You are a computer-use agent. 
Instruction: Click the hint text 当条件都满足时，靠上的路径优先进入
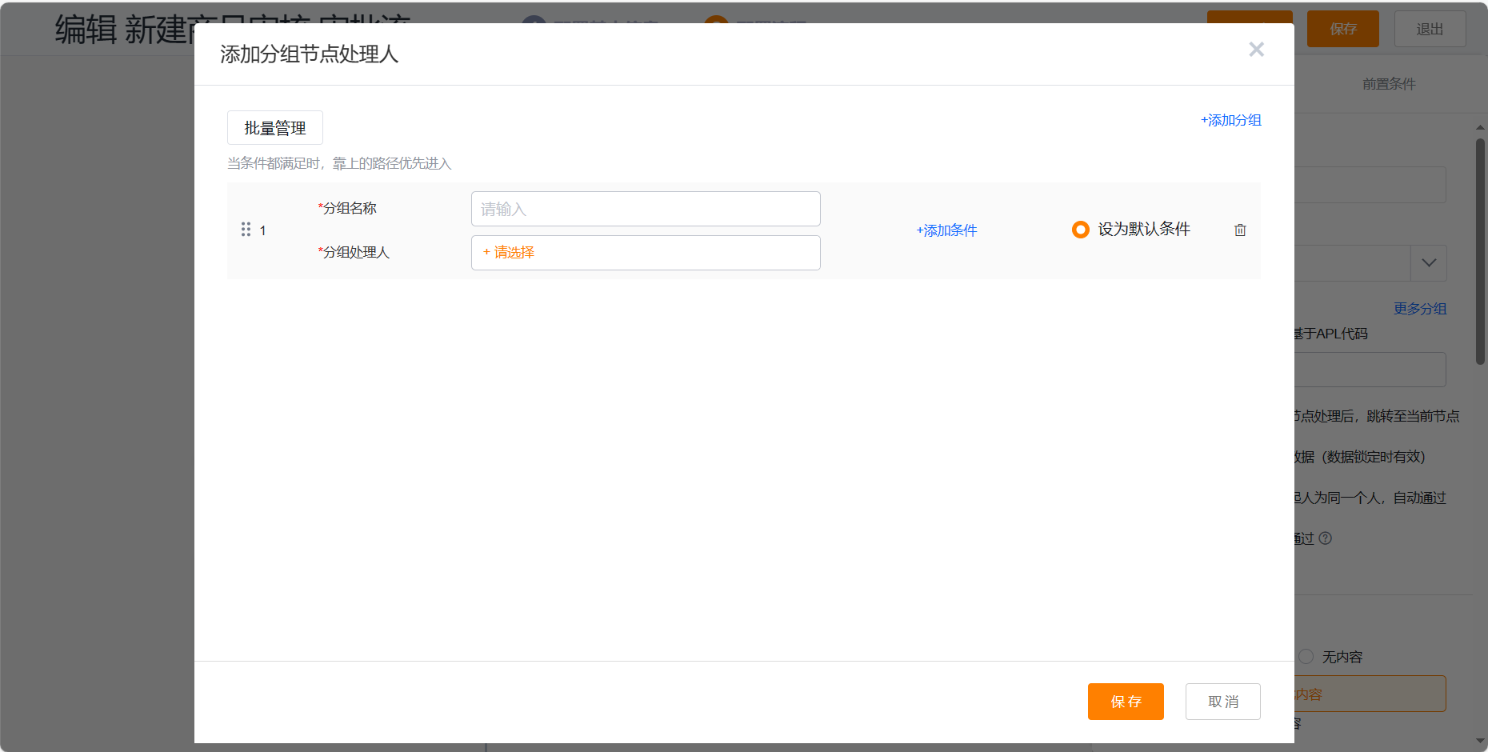(339, 163)
